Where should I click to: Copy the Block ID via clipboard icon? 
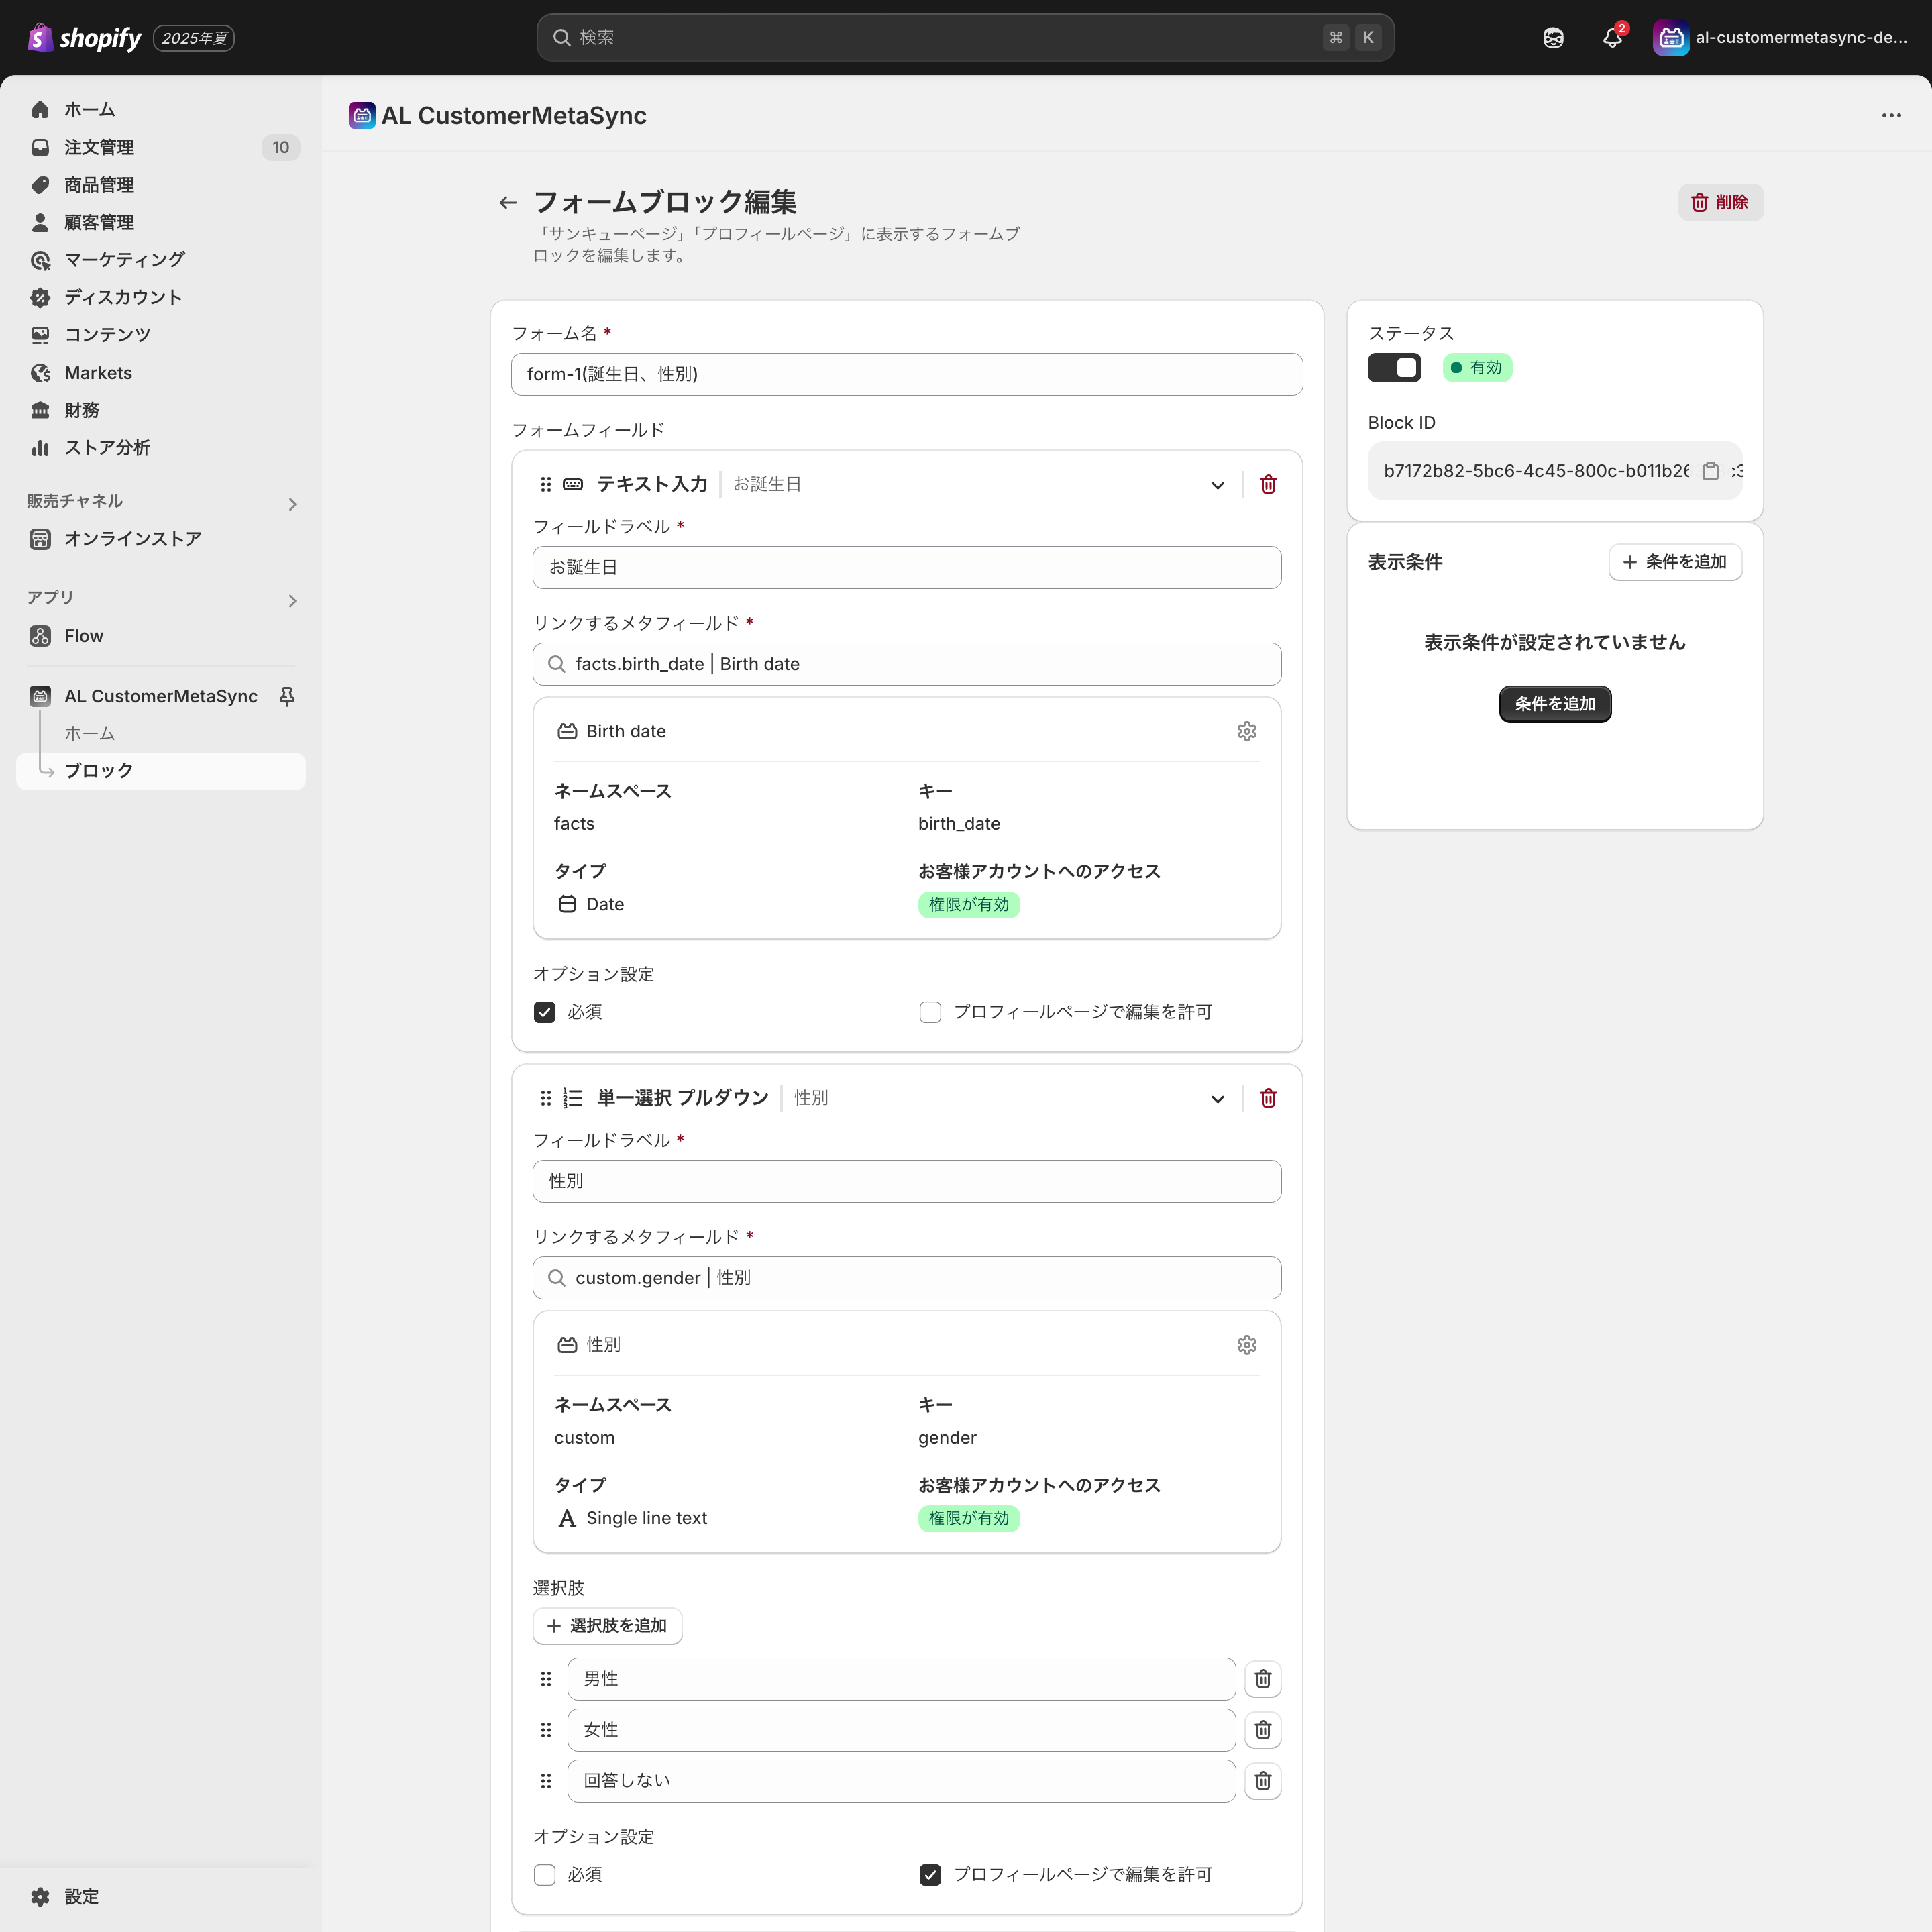pos(1711,471)
